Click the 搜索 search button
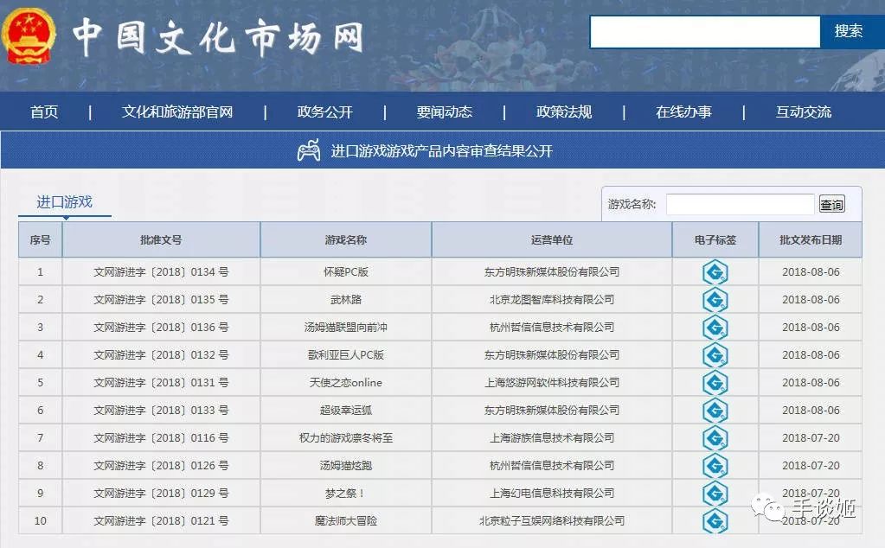 pyautogui.click(x=850, y=32)
